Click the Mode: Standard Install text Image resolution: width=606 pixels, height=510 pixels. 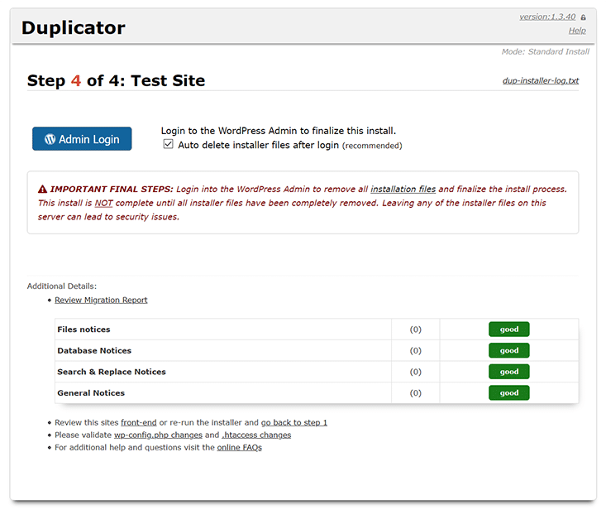coord(546,51)
